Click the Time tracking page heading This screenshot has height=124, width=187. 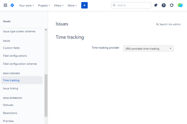click(x=70, y=37)
